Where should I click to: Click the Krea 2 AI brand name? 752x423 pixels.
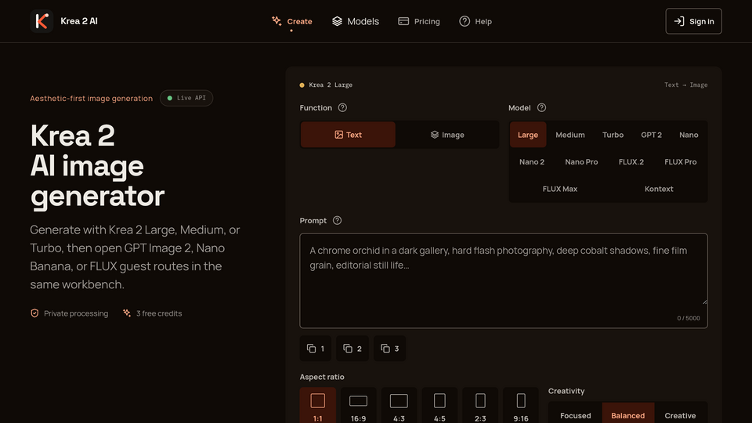79,21
